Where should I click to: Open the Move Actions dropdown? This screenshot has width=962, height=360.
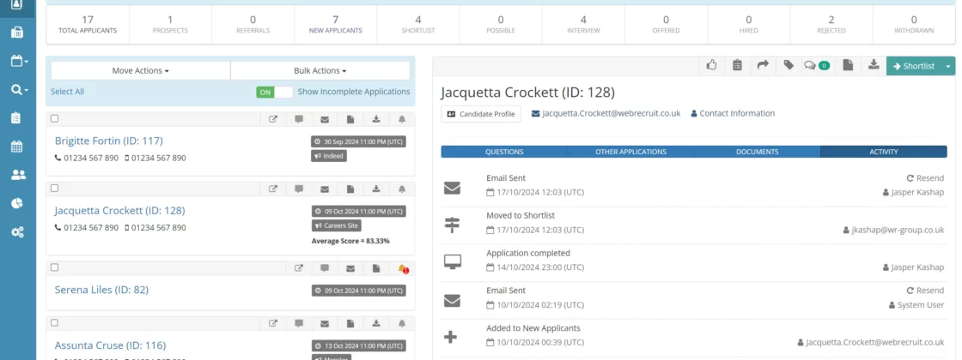pyautogui.click(x=140, y=70)
